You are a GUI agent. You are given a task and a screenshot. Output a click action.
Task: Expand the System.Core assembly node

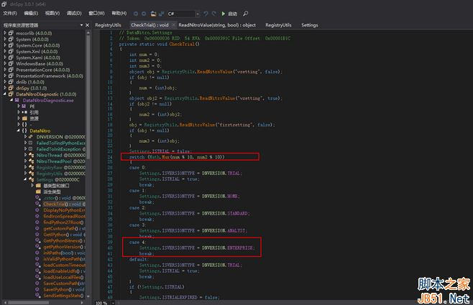click(x=5, y=45)
